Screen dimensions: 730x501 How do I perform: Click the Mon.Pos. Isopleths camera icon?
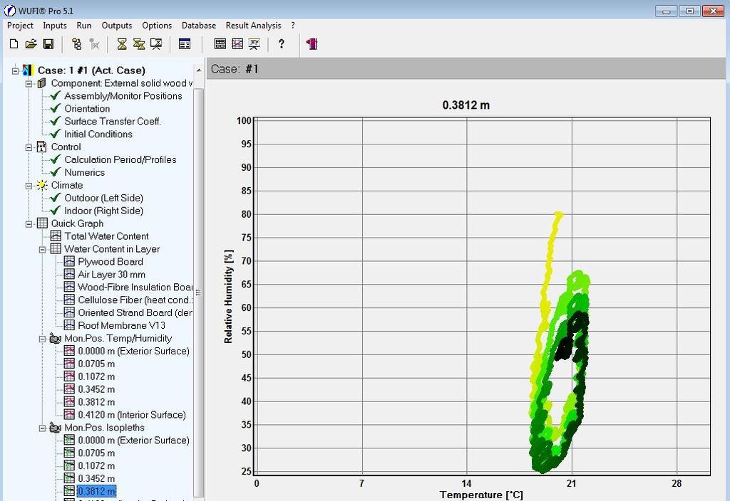pyautogui.click(x=56, y=428)
